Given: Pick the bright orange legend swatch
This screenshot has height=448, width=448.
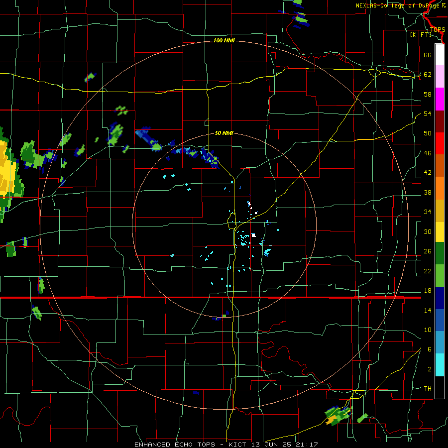Looking at the screenshot, I should pos(440,188).
